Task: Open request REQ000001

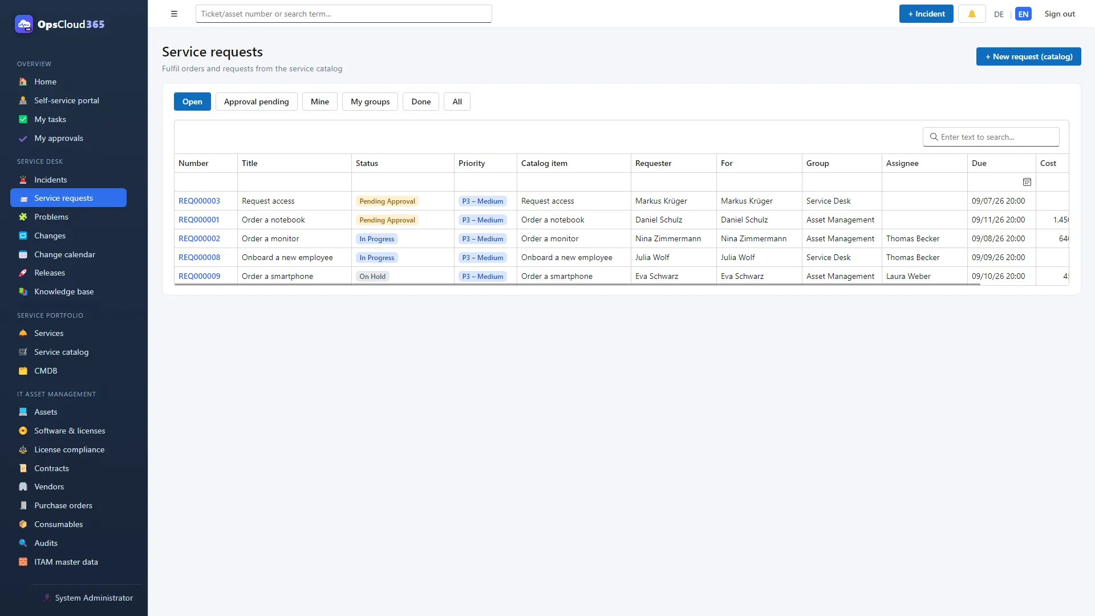Action: pos(198,220)
